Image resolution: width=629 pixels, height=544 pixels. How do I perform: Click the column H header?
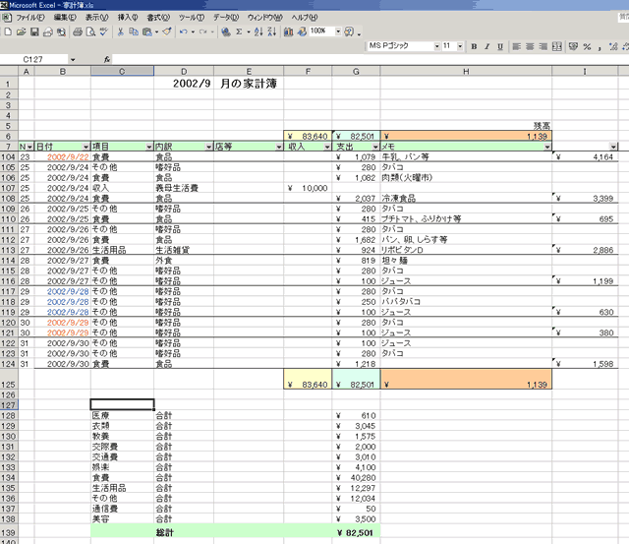point(466,72)
